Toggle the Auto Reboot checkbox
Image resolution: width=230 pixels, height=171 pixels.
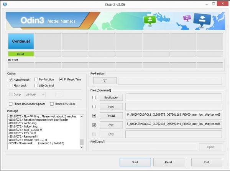click(11, 80)
